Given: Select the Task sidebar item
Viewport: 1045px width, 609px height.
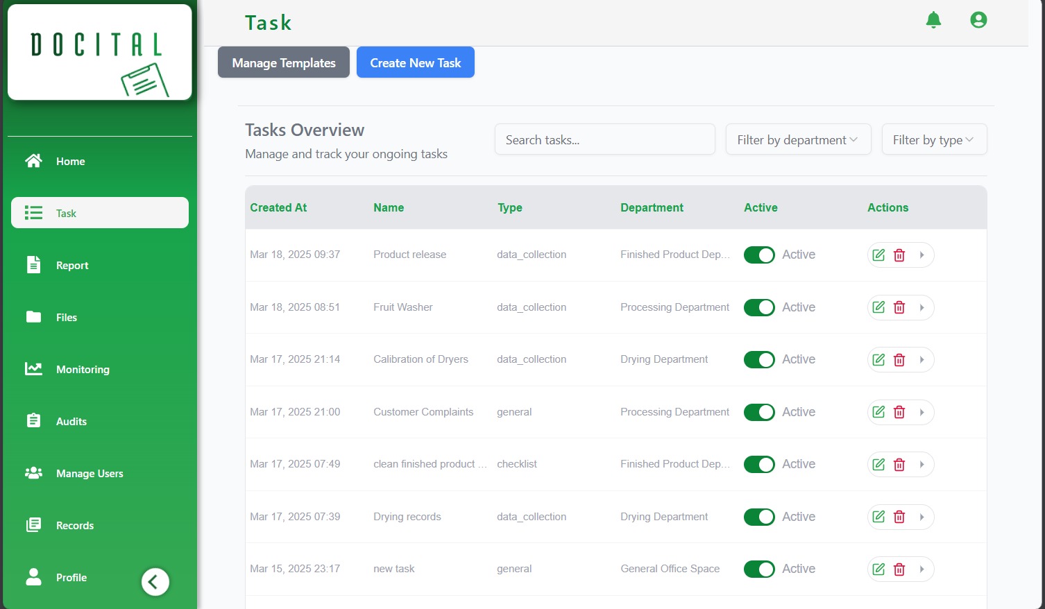Looking at the screenshot, I should click(x=100, y=213).
